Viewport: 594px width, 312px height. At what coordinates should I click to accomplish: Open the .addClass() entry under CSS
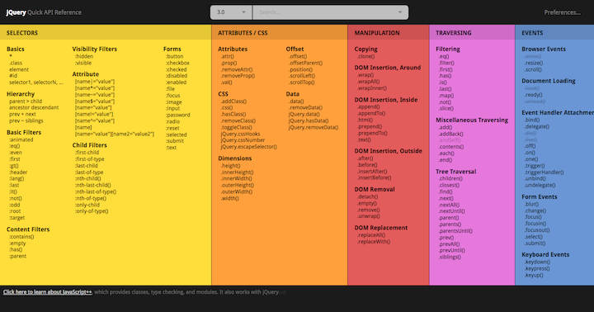tap(233, 102)
